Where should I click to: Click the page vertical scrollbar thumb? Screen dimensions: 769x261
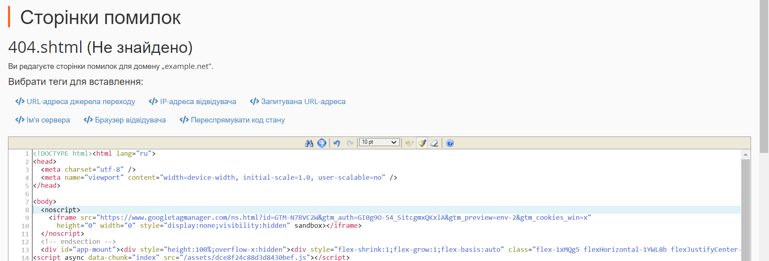[764, 76]
